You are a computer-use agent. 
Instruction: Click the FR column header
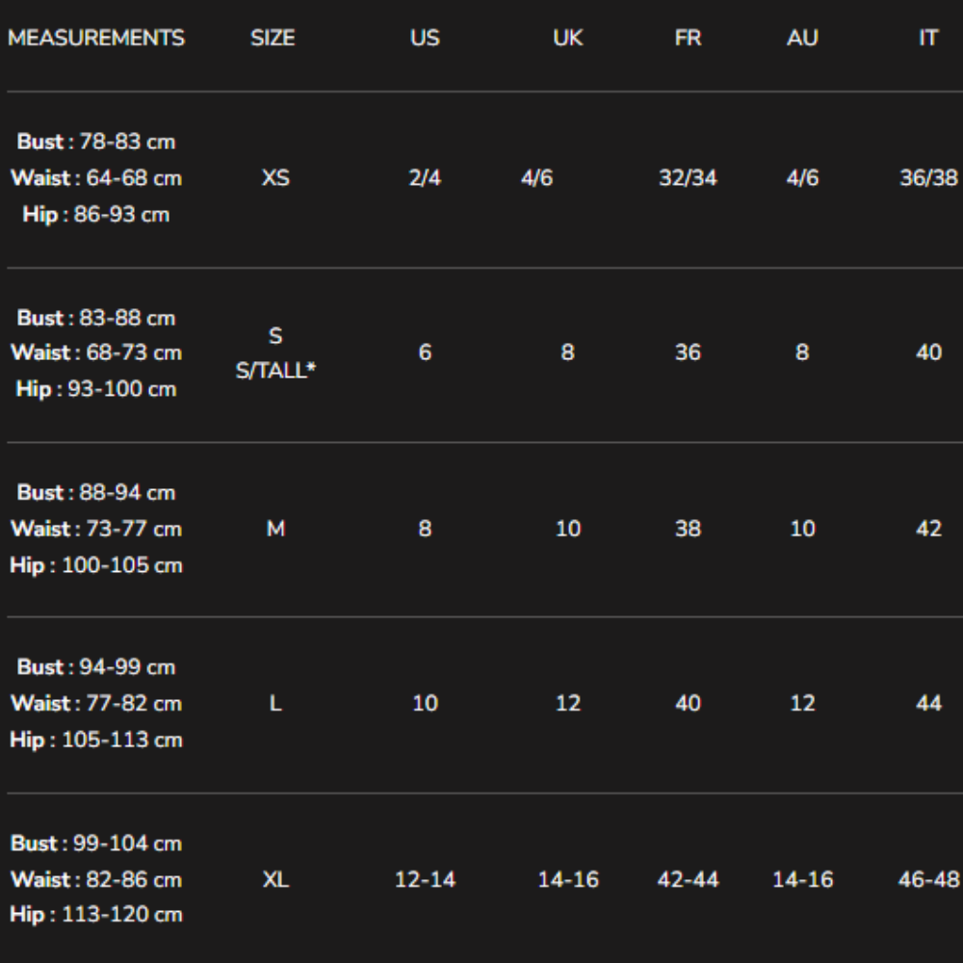coord(688,39)
